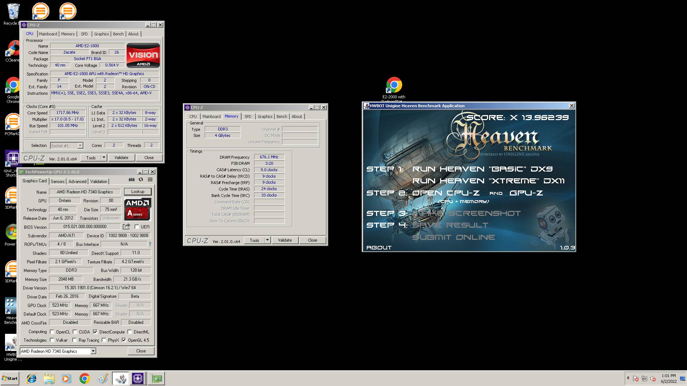Click the AMD Vision logo in CPU-Z
687x386 pixels.
pos(143,55)
